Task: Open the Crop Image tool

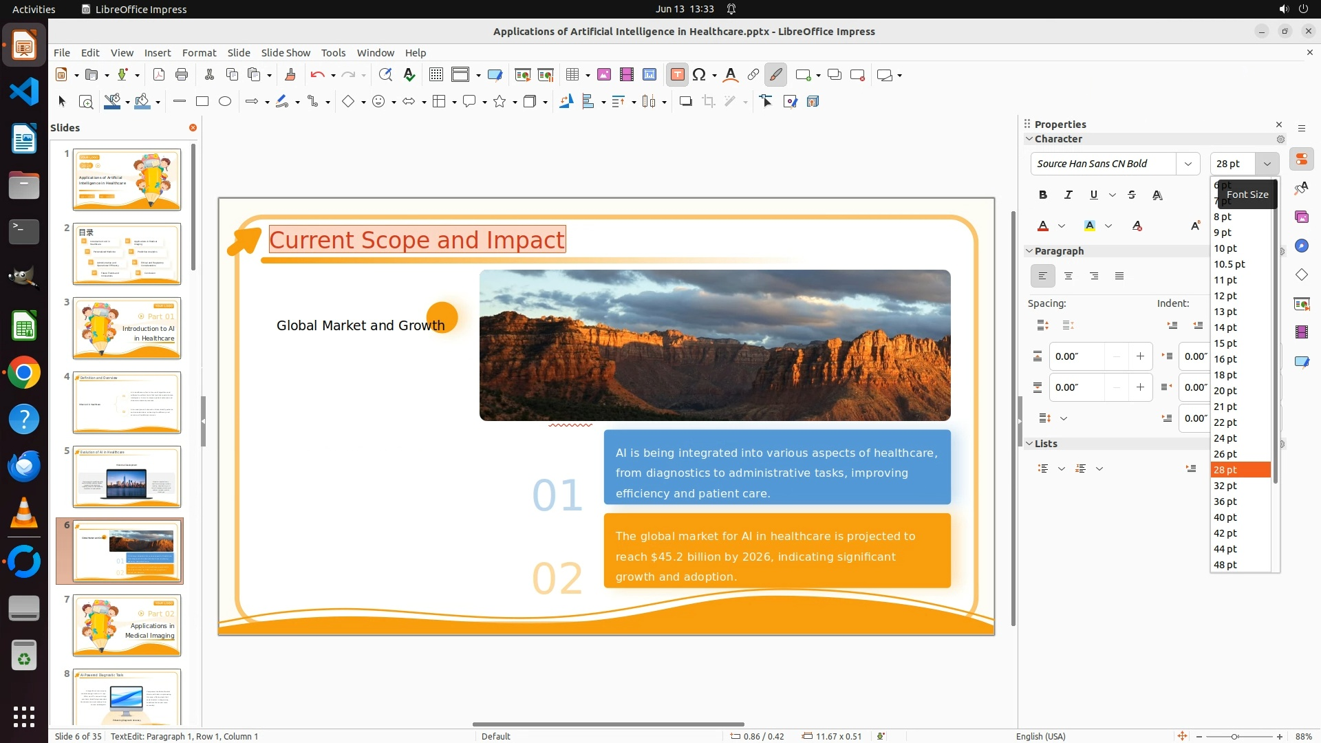Action: pyautogui.click(x=709, y=102)
